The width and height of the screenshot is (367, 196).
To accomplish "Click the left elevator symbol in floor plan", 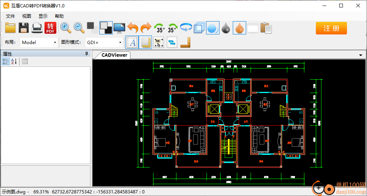I will [x=214, y=109].
